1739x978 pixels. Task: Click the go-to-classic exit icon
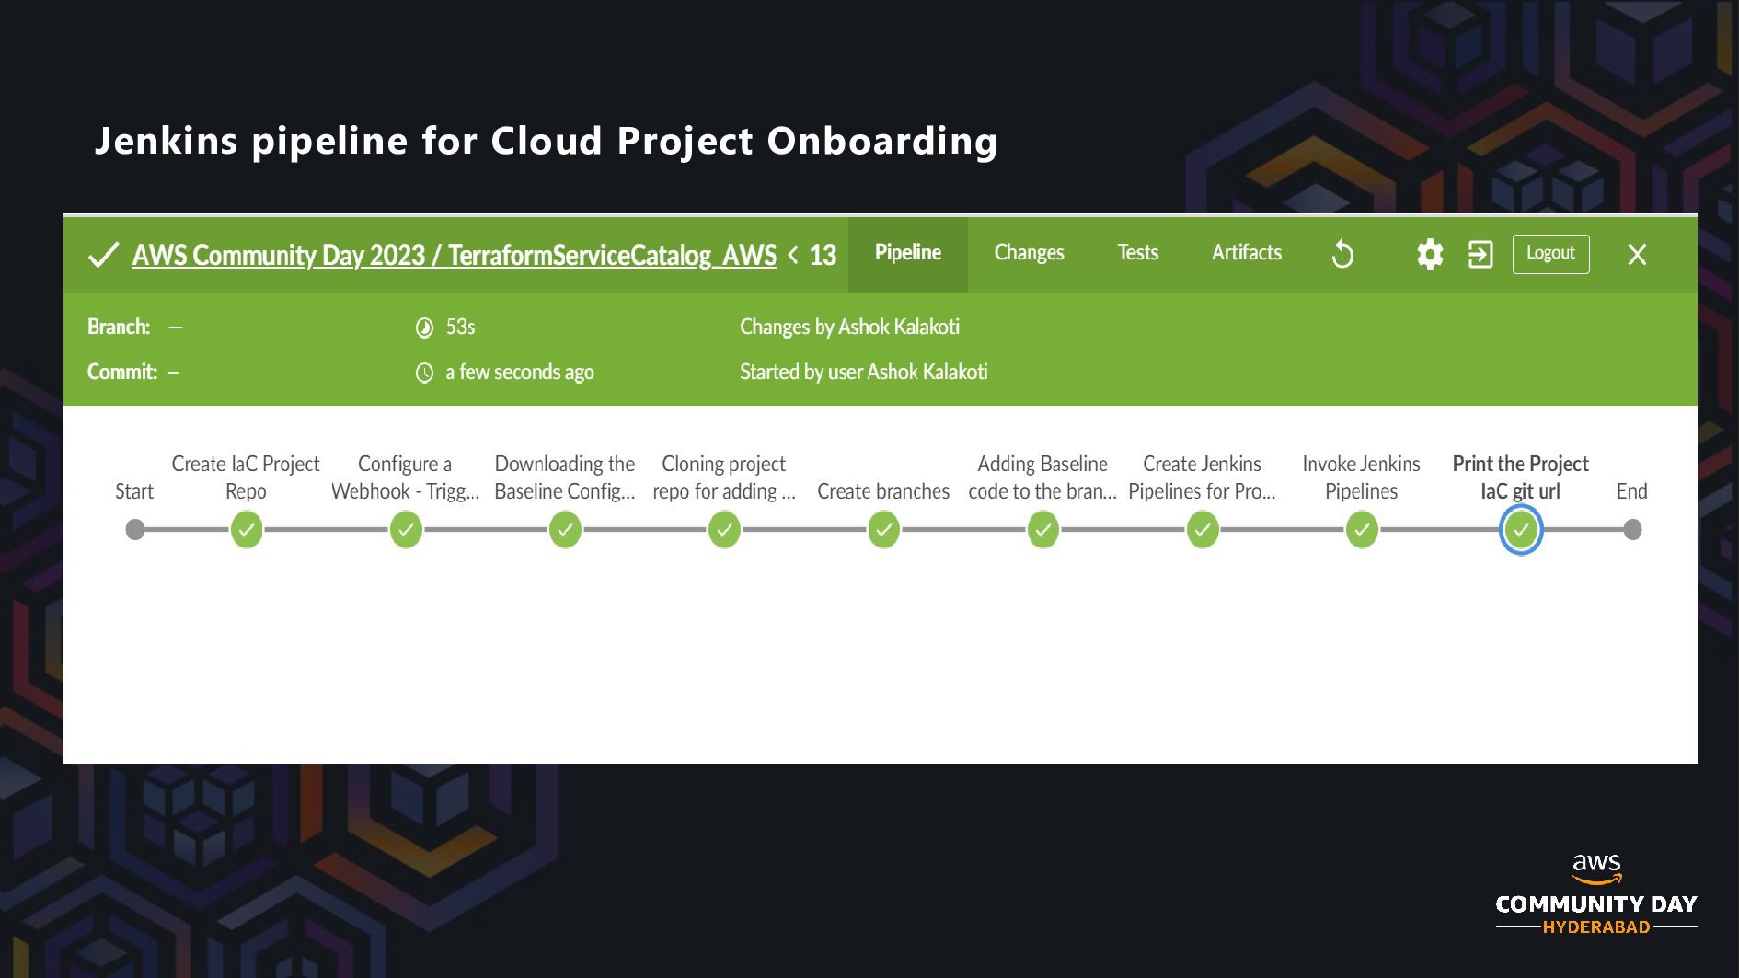click(x=1480, y=254)
